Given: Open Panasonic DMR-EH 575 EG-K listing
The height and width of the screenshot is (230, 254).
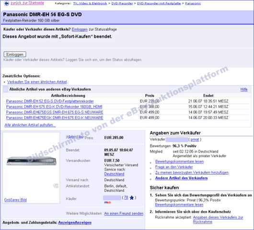Looking at the screenshot, I should 54,107.
